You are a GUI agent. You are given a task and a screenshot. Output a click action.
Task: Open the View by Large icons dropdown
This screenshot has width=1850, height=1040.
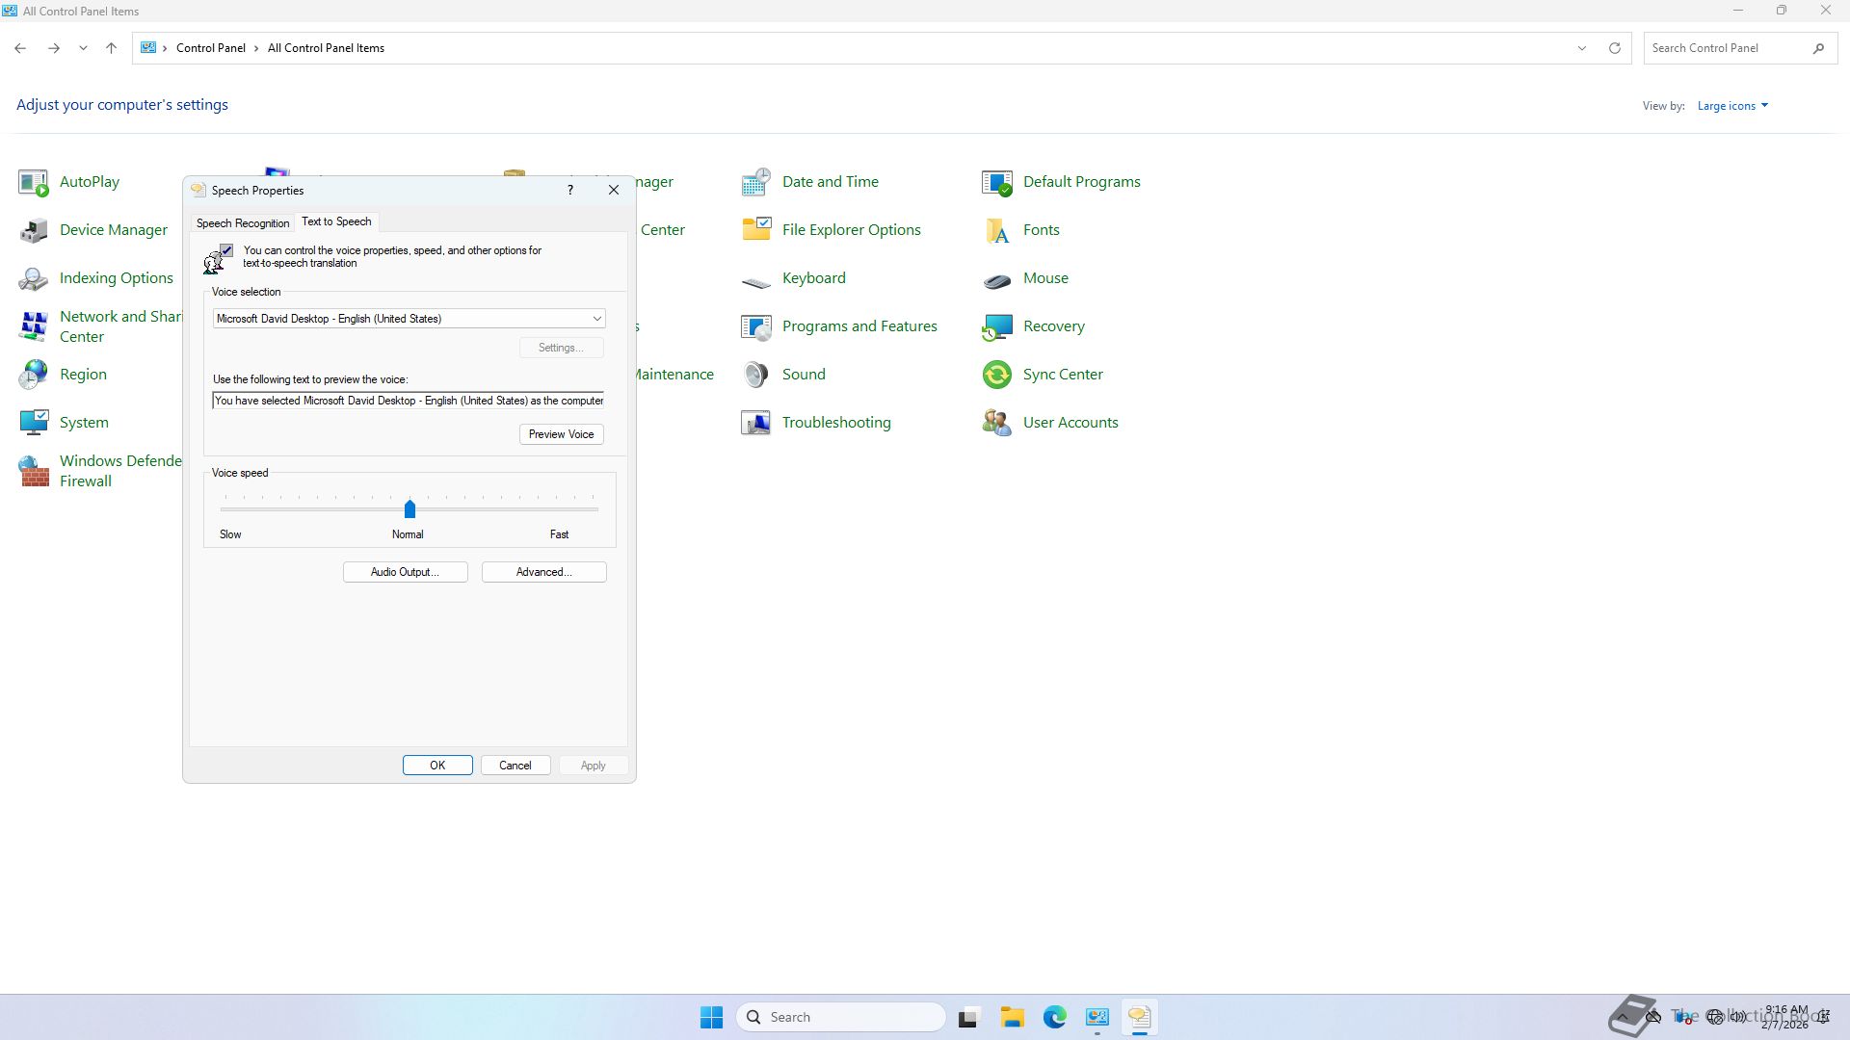pyautogui.click(x=1731, y=106)
